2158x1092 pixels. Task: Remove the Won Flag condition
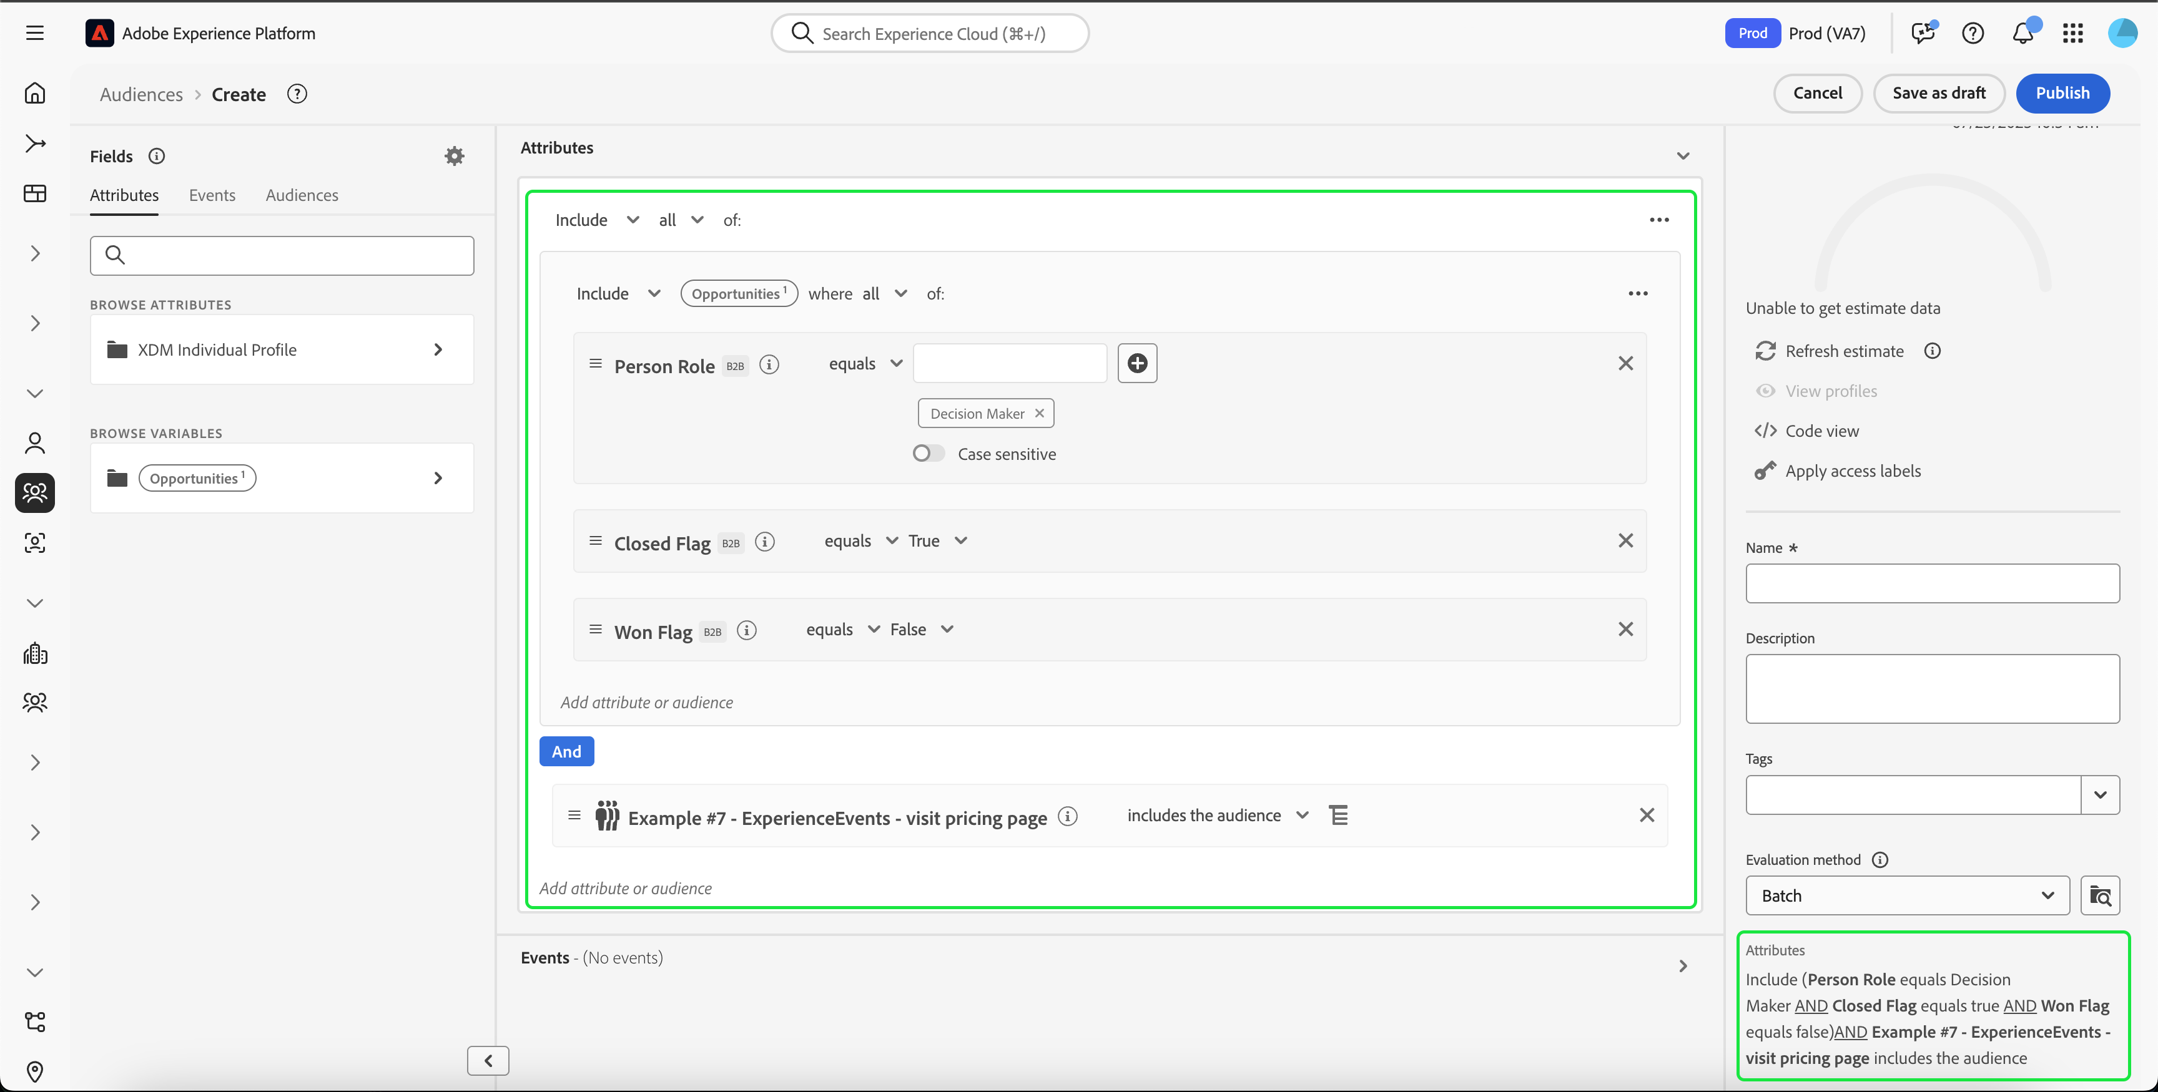(1625, 629)
